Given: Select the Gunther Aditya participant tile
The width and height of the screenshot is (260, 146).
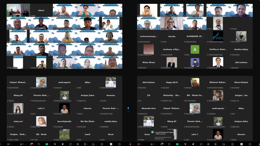Looking at the screenshot, I should click(241, 49).
